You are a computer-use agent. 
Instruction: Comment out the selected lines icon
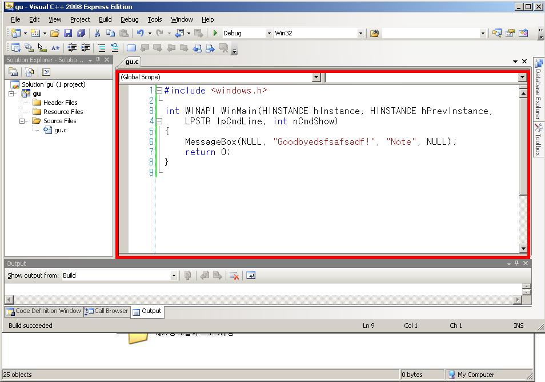102,48
